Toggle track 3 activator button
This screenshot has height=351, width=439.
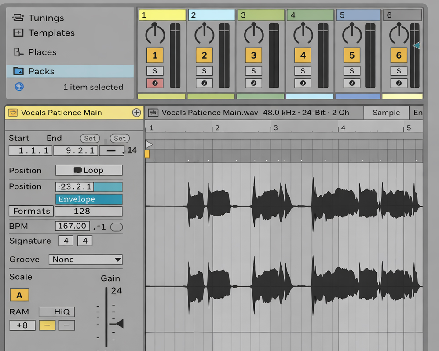coord(253,55)
